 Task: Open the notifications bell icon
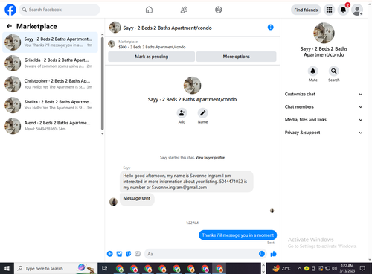[343, 10]
